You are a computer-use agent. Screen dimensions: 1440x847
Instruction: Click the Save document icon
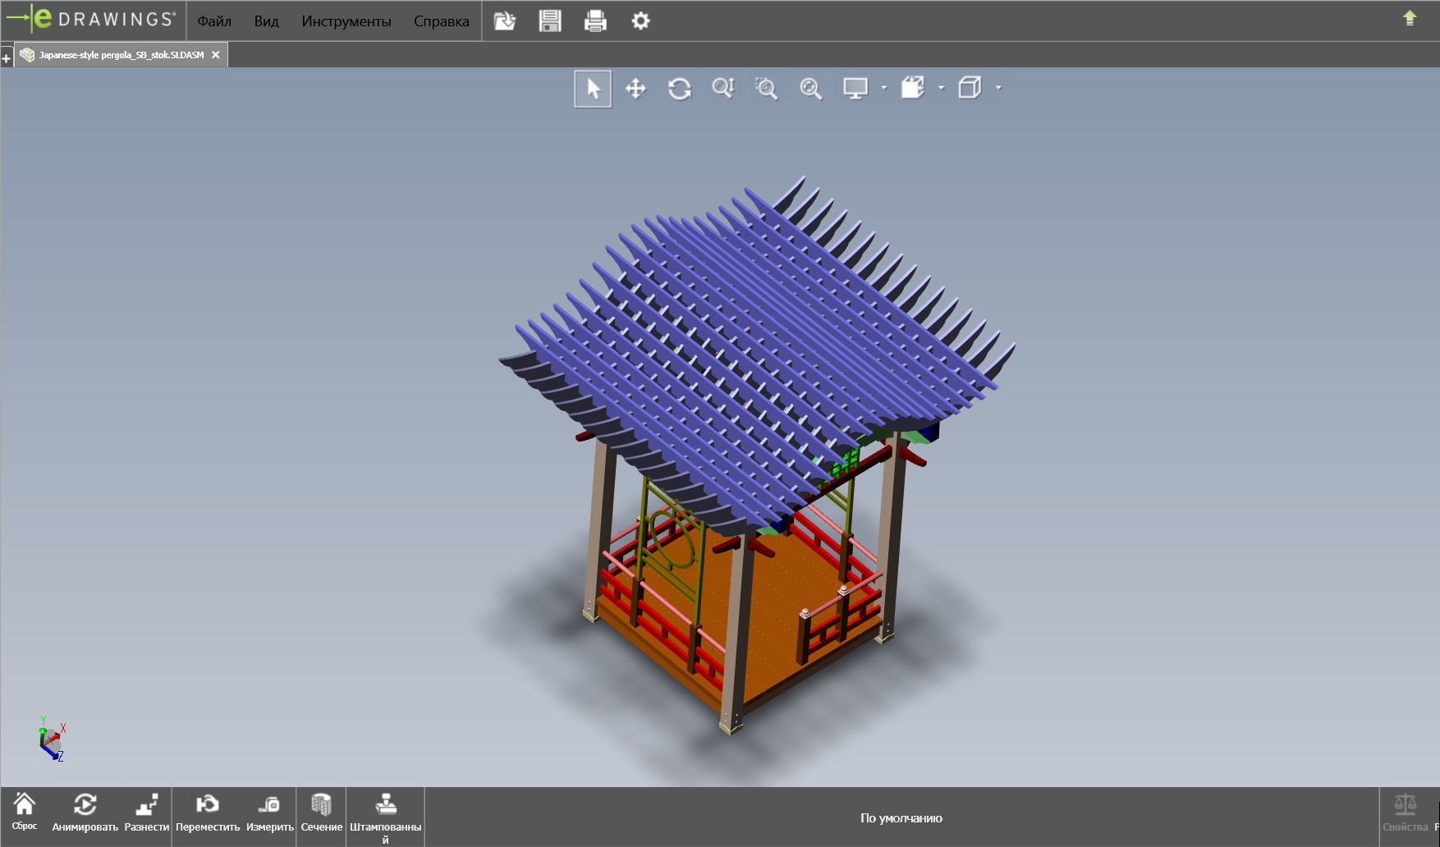point(550,21)
